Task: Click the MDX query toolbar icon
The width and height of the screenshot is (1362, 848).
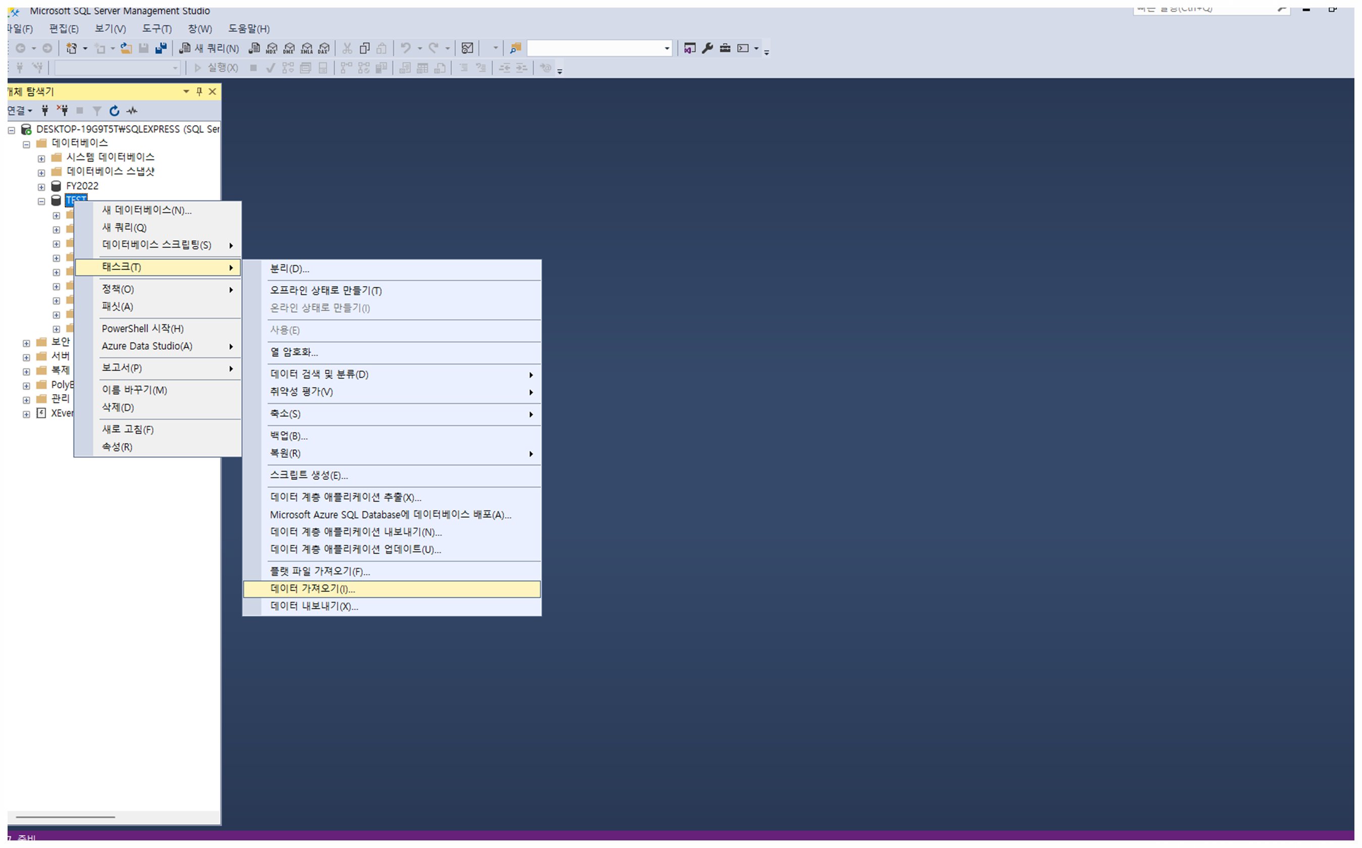Action: tap(272, 49)
